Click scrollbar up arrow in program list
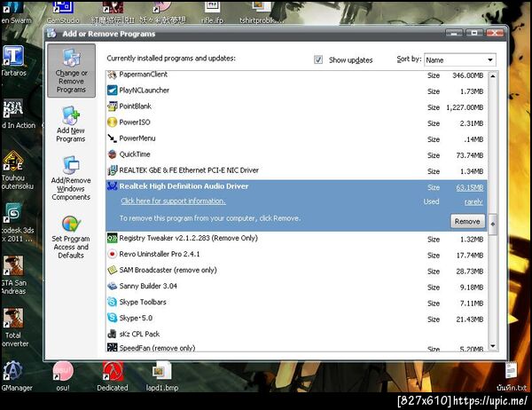The image size is (532, 410). 493,76
